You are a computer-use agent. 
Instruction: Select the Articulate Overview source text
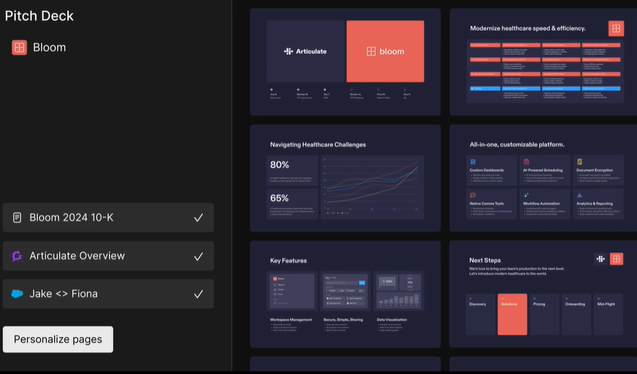pyautogui.click(x=77, y=256)
